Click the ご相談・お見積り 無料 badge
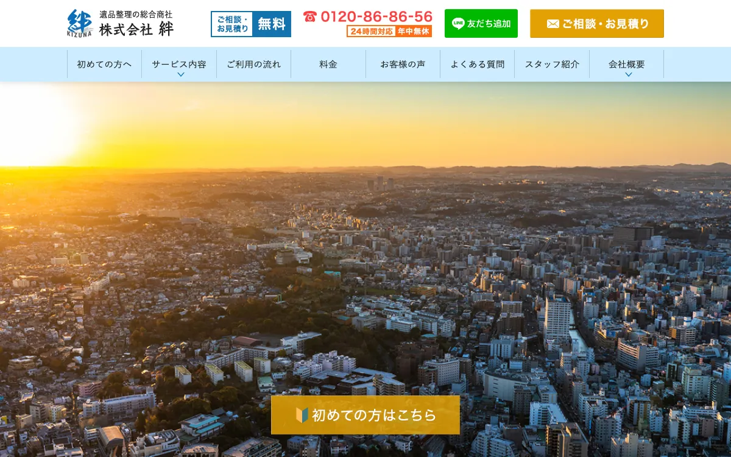Screen dimensions: 731x457 point(251,24)
